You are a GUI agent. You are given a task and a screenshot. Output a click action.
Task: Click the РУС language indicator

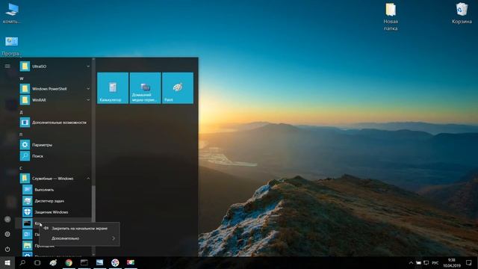click(435, 263)
